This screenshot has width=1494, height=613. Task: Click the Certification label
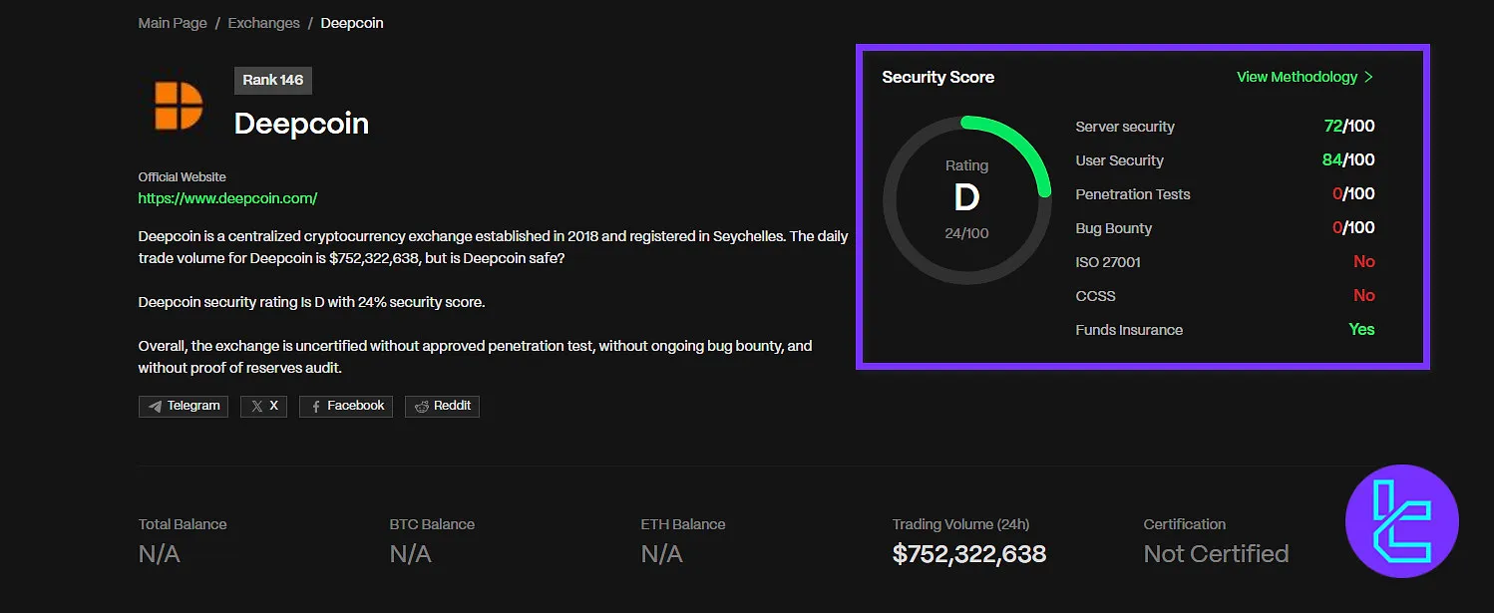coord(1185,524)
